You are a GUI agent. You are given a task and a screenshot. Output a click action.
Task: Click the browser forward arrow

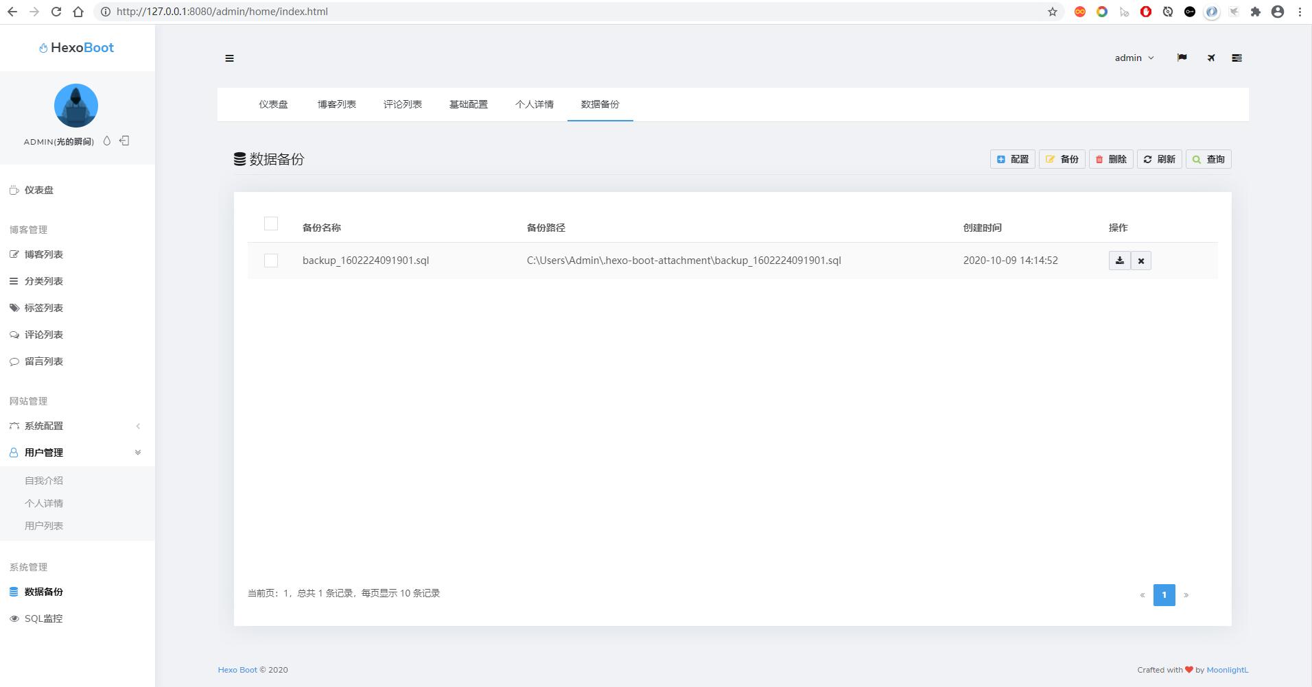(34, 12)
